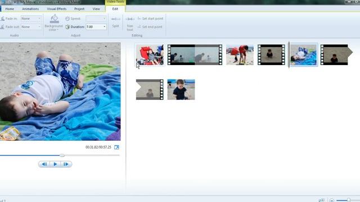Select the continued video clip in second row
Image resolution: width=360 pixels, height=202 pixels.
pos(150,90)
